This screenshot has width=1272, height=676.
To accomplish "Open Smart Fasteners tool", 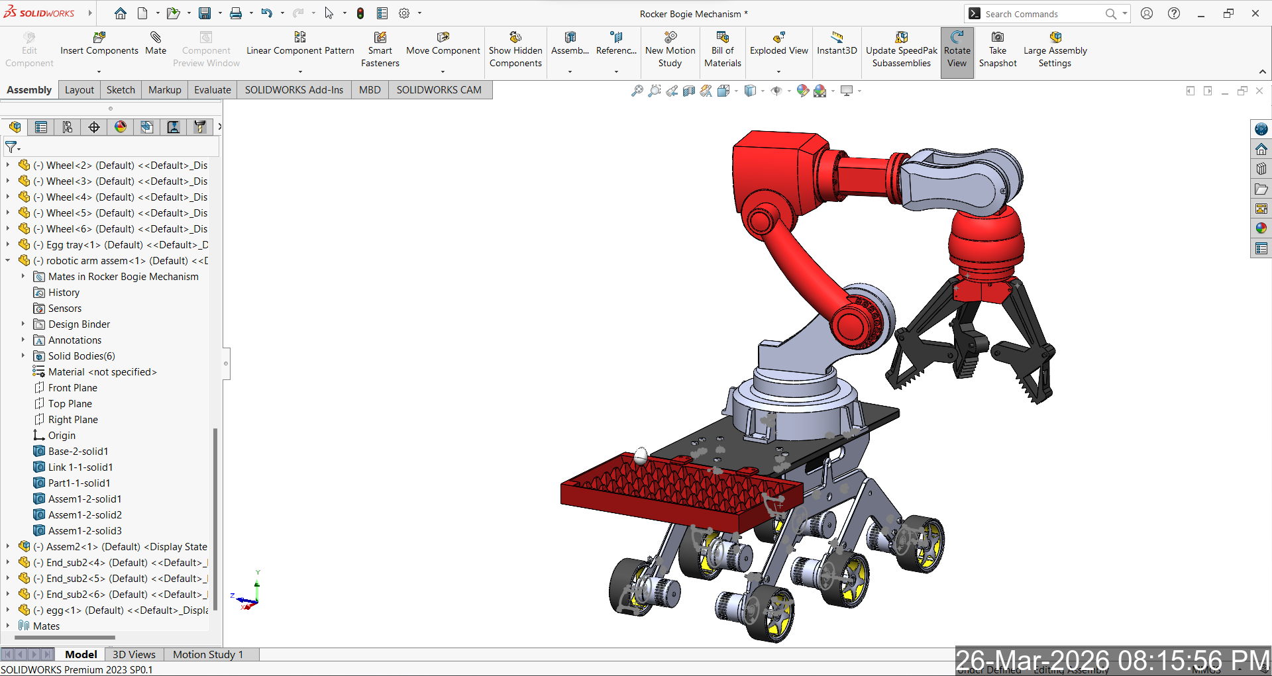I will click(x=380, y=38).
